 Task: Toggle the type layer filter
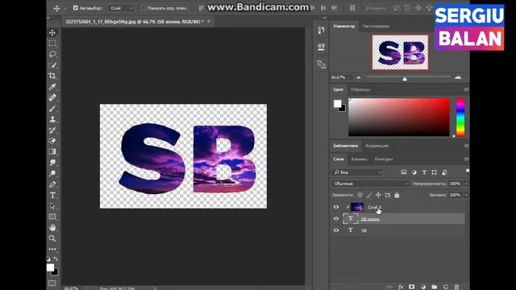[424, 172]
